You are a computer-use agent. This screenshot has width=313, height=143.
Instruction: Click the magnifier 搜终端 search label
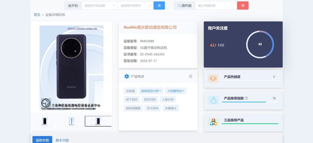point(184,5)
